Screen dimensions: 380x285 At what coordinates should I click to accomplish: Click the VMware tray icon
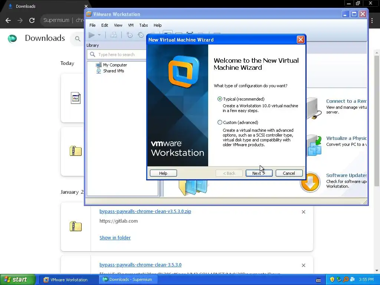(x=353, y=279)
